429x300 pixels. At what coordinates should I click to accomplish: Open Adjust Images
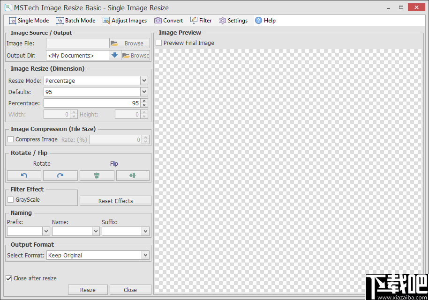click(x=124, y=20)
